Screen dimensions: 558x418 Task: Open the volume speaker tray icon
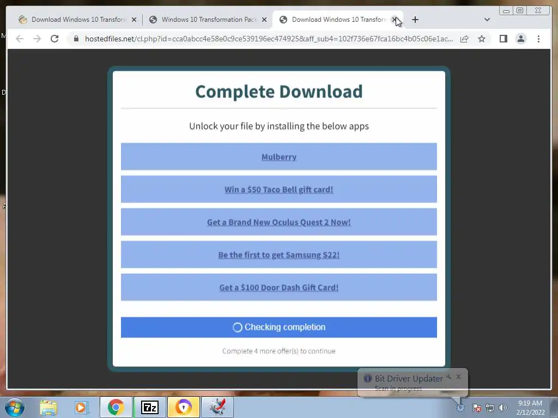(502, 408)
